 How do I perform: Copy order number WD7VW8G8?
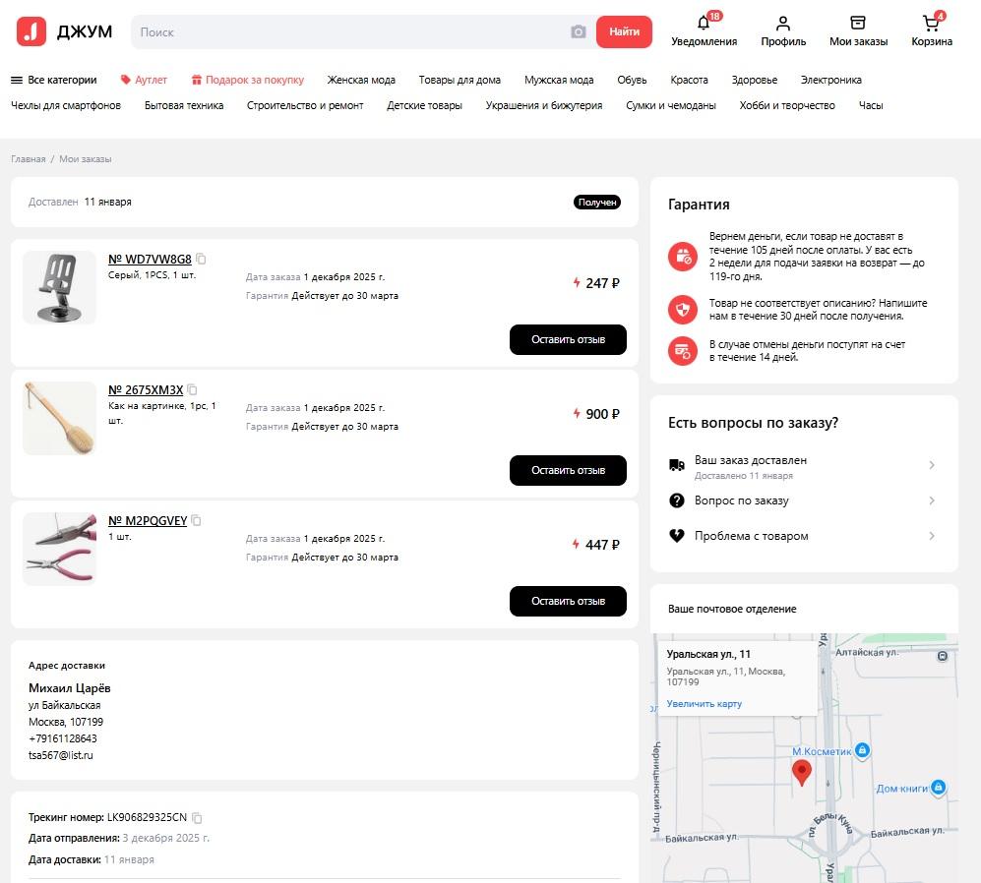click(x=201, y=259)
